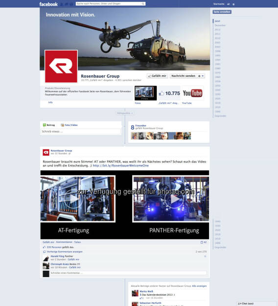Open the YouTube app tile
Screen dimensions: 278x306
[193, 93]
